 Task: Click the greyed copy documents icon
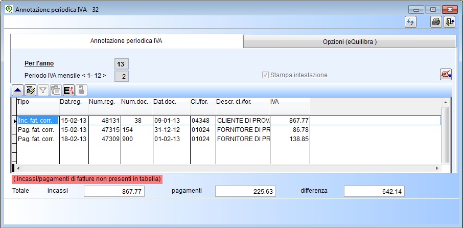(56, 90)
